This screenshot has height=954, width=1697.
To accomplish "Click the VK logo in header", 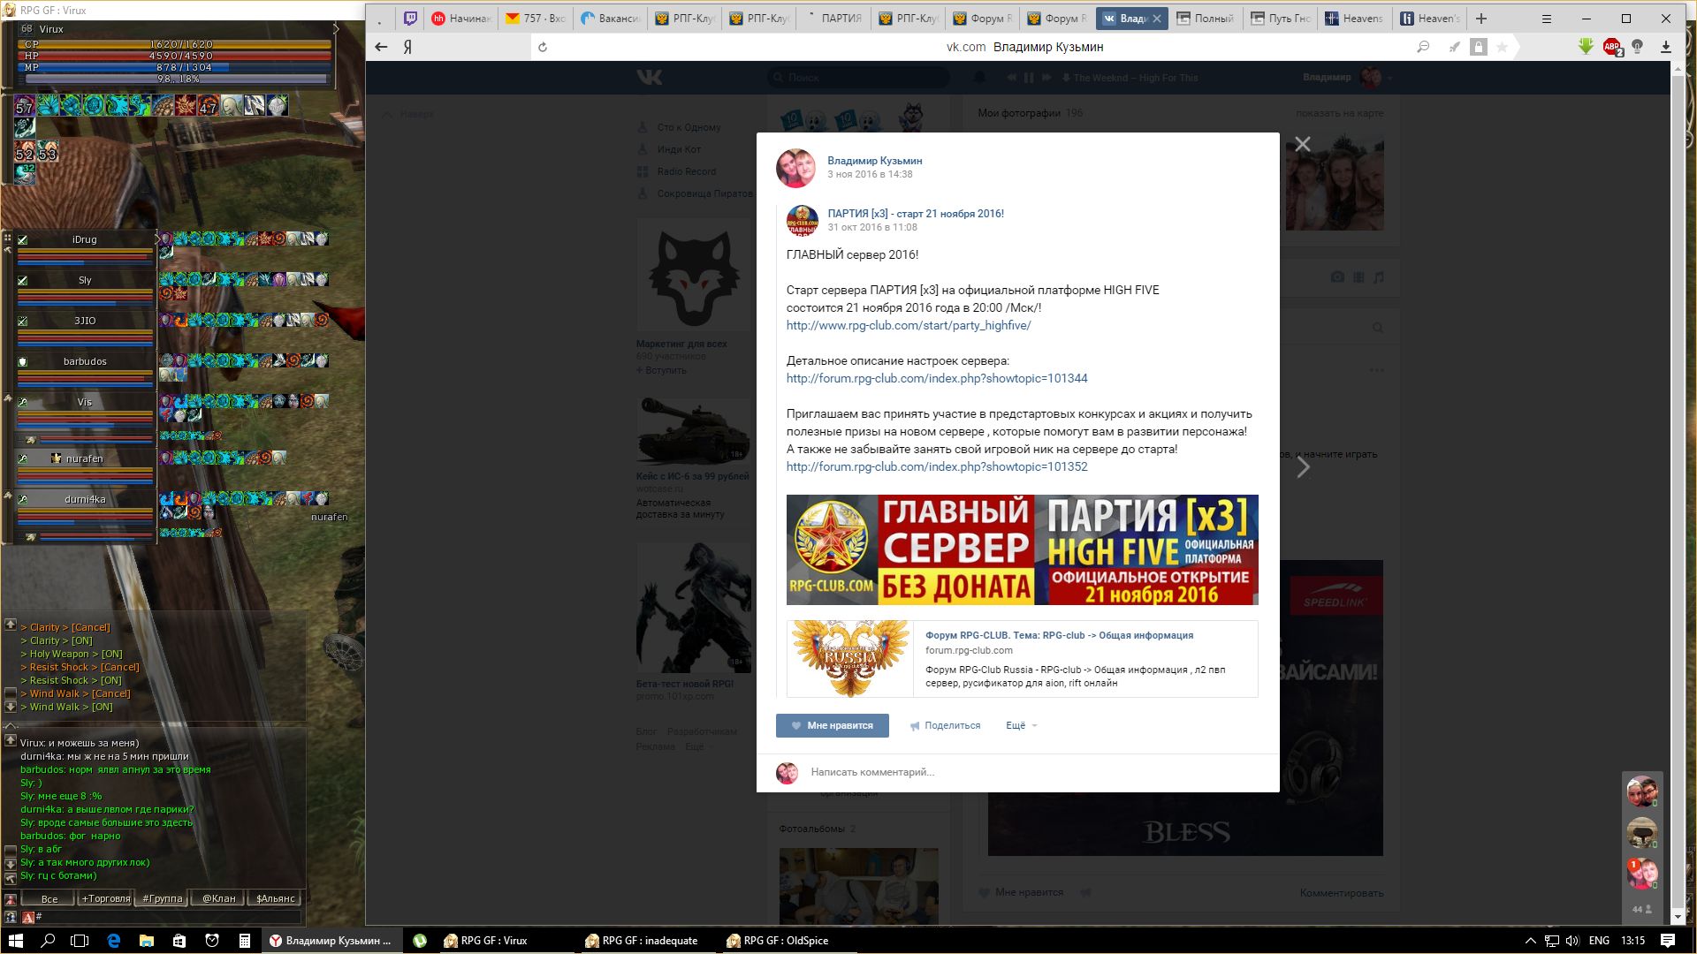I will point(650,78).
